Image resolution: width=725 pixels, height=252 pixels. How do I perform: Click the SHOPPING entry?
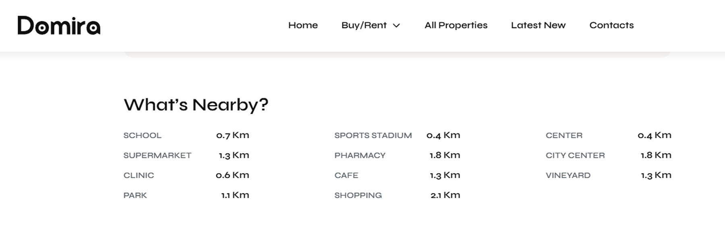(x=358, y=195)
